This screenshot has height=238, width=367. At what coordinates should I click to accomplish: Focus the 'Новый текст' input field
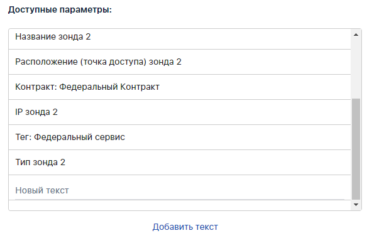180,190
